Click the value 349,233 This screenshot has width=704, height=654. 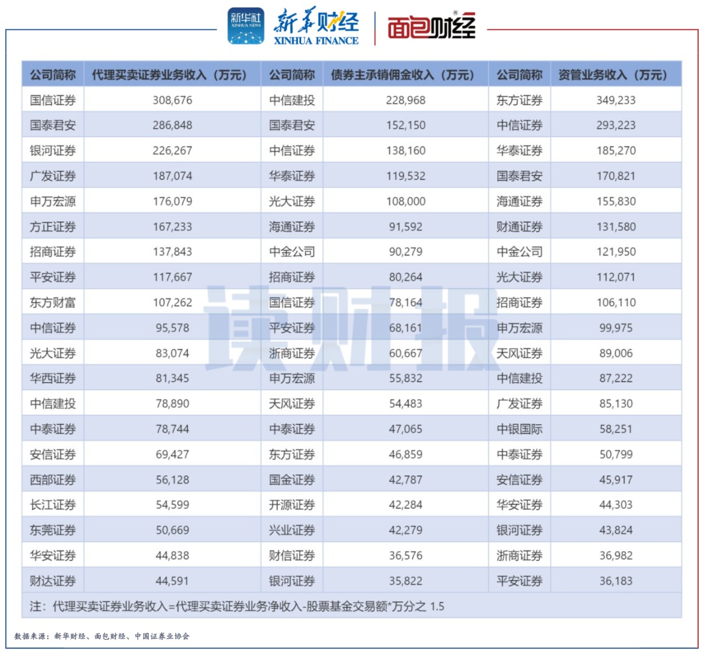[x=616, y=100]
